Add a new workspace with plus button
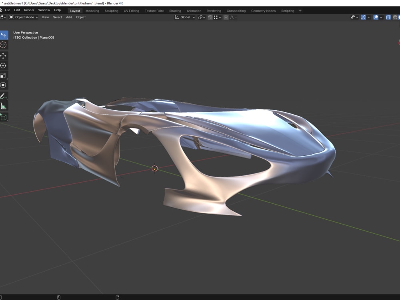The height and width of the screenshot is (300, 400). (x=300, y=11)
